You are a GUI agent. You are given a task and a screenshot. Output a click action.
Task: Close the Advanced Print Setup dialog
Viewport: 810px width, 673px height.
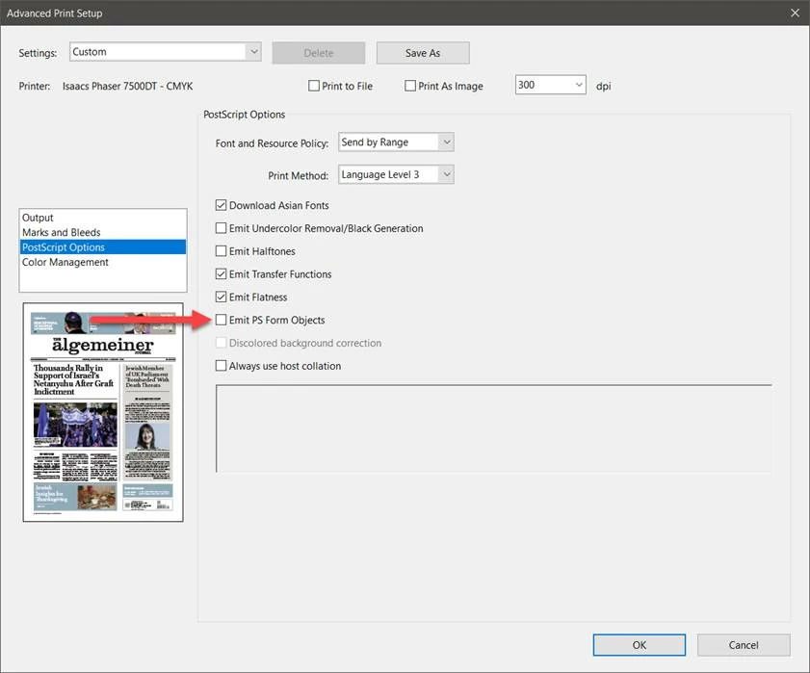click(x=795, y=13)
